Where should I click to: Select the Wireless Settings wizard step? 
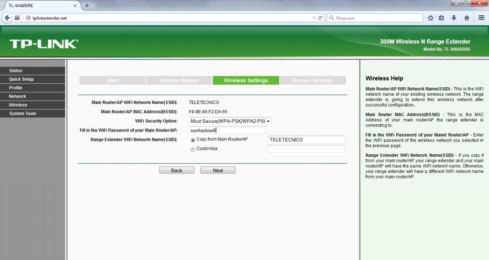[246, 80]
